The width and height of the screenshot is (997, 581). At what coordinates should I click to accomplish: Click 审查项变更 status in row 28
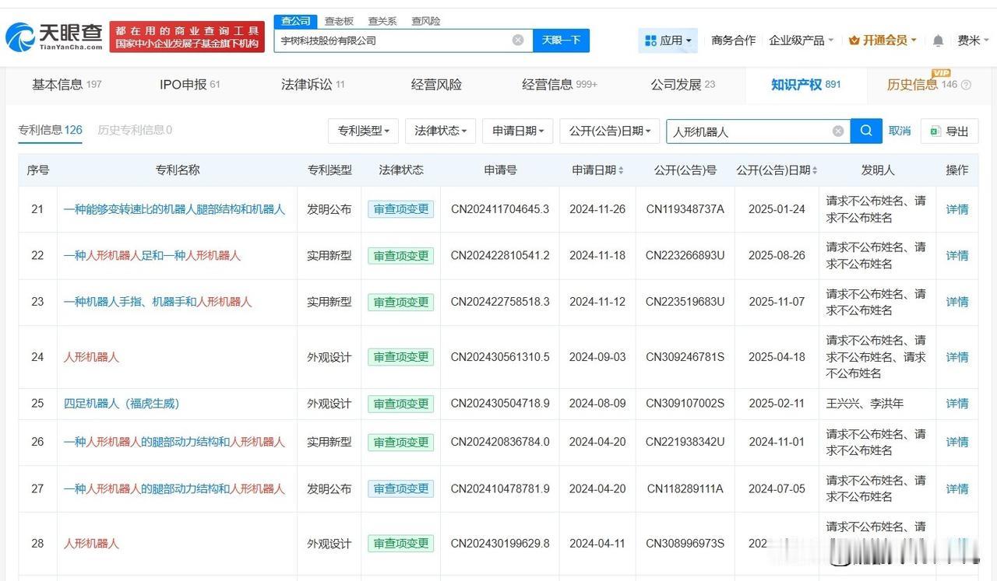(400, 544)
